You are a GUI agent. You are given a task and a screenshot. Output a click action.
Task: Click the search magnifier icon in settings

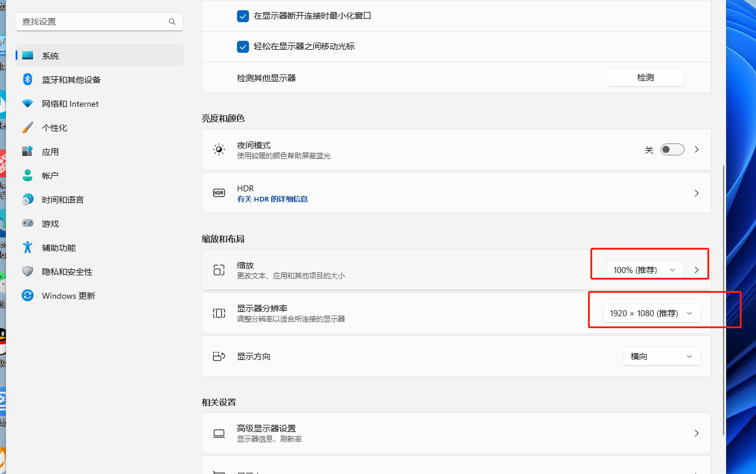(172, 22)
